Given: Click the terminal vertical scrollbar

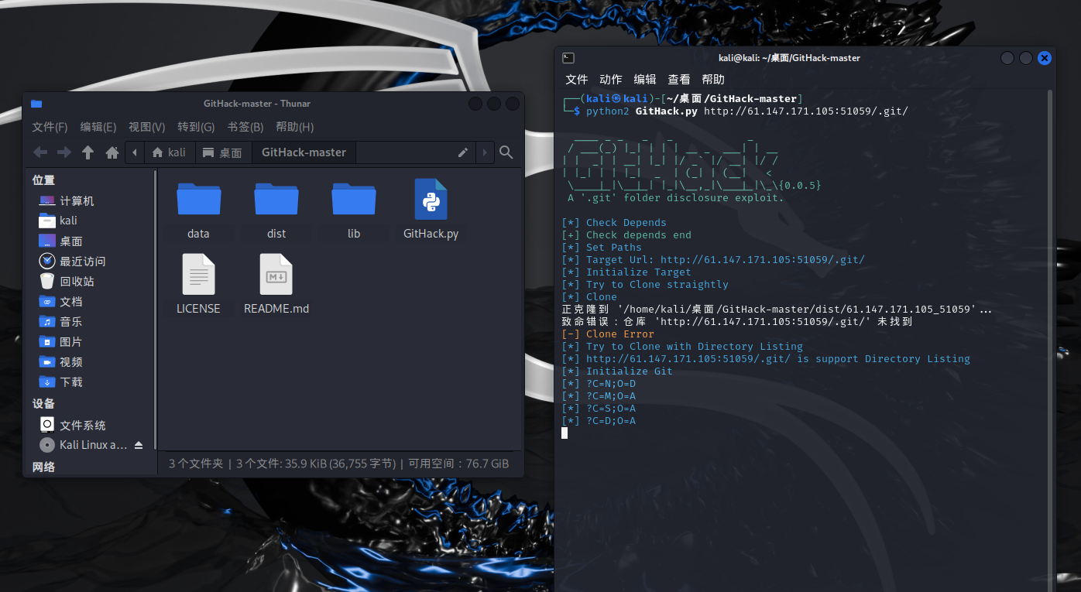Looking at the screenshot, I should [1050, 340].
